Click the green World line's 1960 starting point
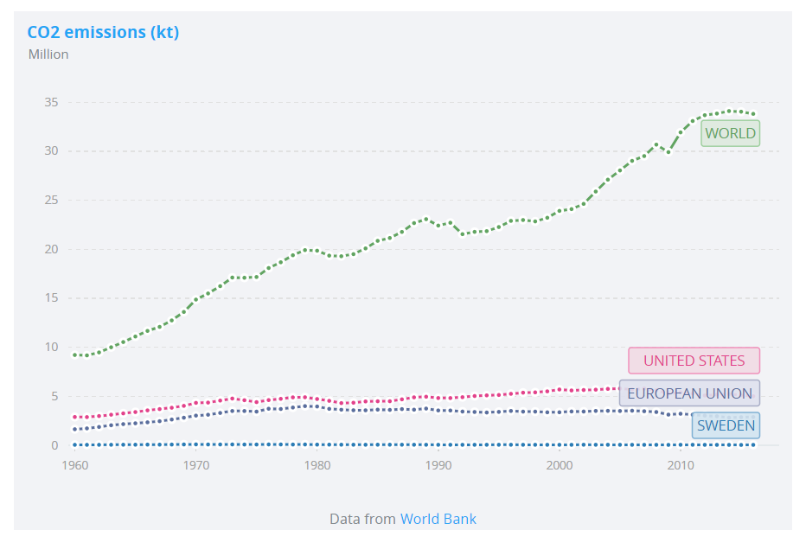 point(75,355)
